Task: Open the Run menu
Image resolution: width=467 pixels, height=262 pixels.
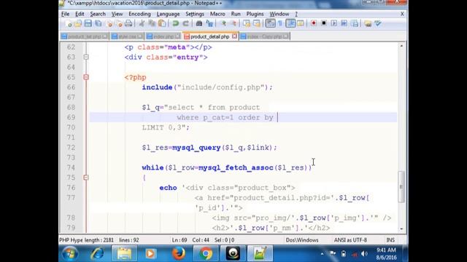Action: pos(236,14)
